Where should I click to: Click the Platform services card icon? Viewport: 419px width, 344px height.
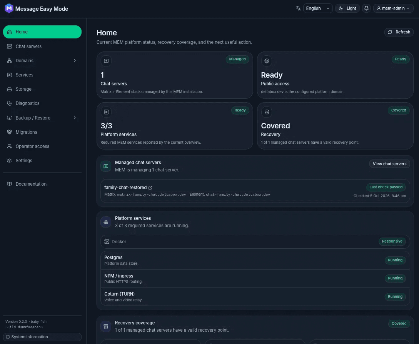click(106, 112)
